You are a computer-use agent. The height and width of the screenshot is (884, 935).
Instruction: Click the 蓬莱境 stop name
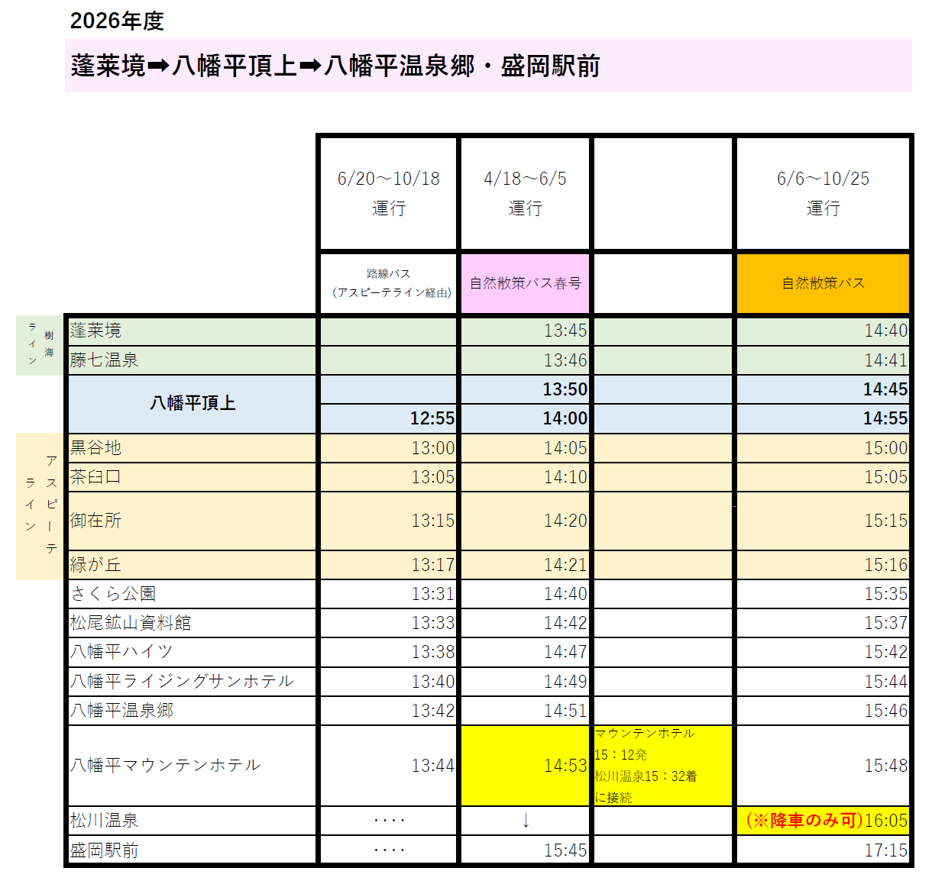(x=96, y=331)
